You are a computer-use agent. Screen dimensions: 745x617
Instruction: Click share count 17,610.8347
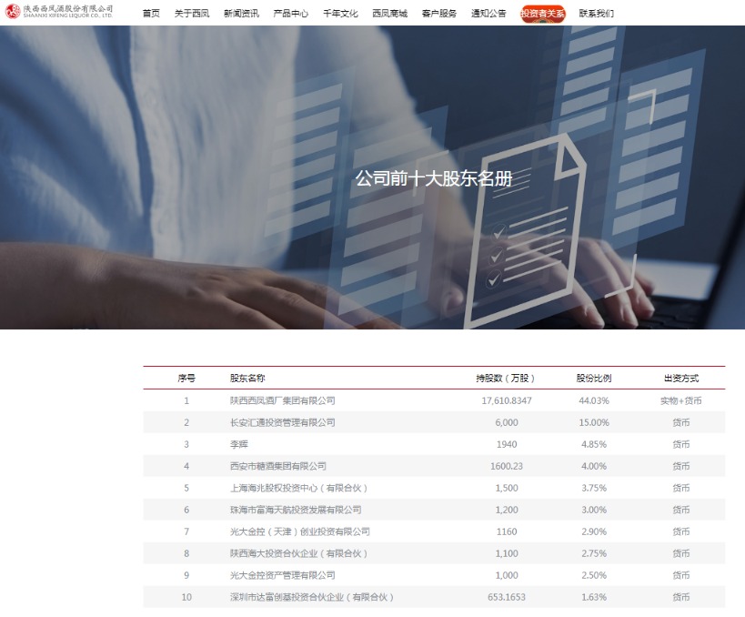click(x=507, y=400)
